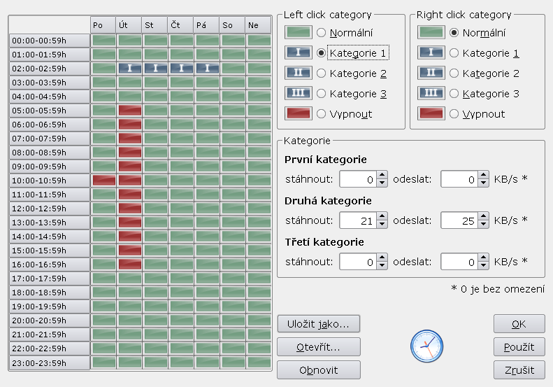Screen dimensions: 553x387
Task: Click the Otevřít... button
Action: [x=319, y=347]
